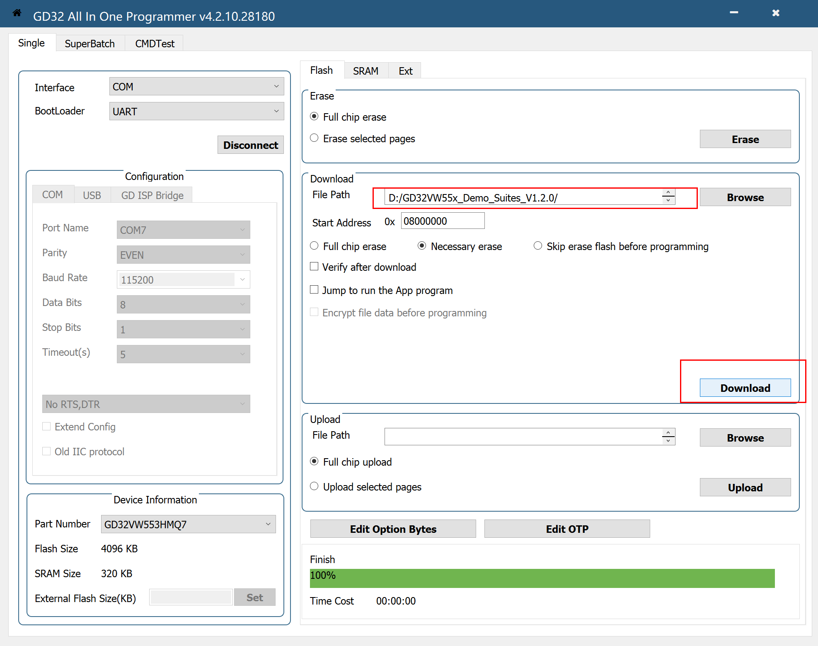Choose Skip erase flash before programming
This screenshot has height=646, width=818.
538,246
